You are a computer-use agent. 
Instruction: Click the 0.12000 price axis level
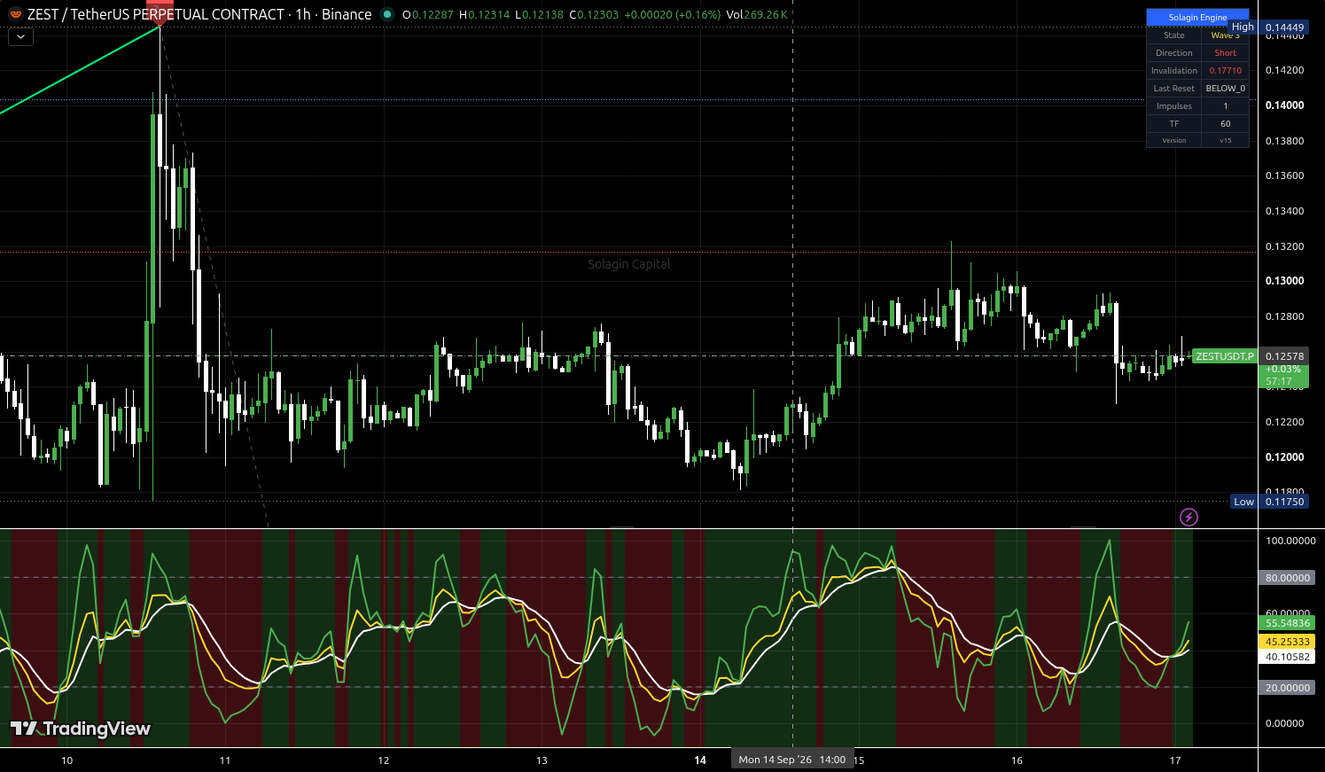coord(1284,457)
